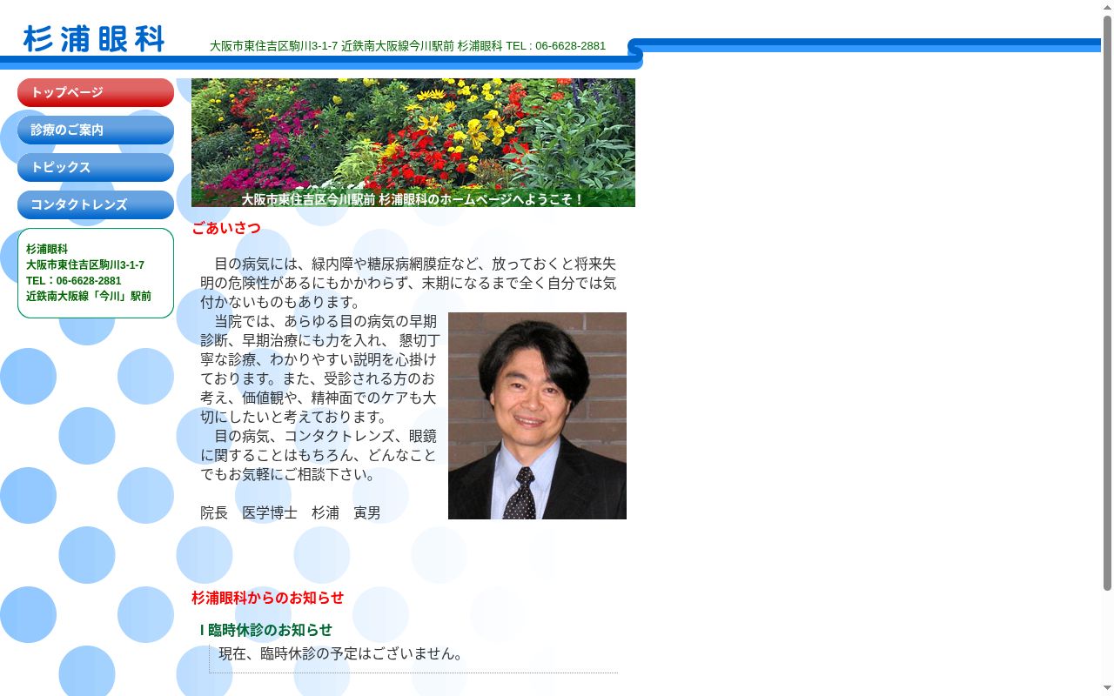The height and width of the screenshot is (696, 1114).
Task: Click banner caption 杉浦眼科のホームページへようこそ！
Action: (481, 199)
